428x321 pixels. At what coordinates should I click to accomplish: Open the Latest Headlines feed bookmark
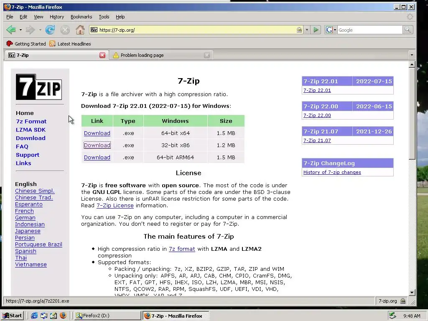point(70,43)
